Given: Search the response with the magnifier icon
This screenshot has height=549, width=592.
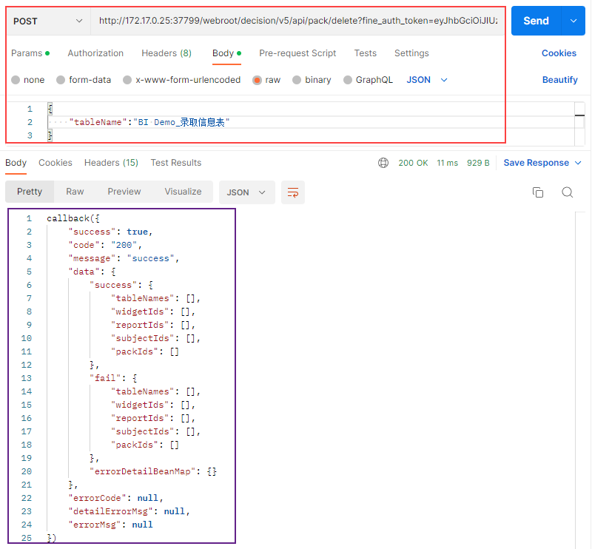Looking at the screenshot, I should click(568, 192).
